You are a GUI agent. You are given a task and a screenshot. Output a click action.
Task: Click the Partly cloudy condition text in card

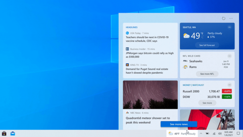pos(215,33)
